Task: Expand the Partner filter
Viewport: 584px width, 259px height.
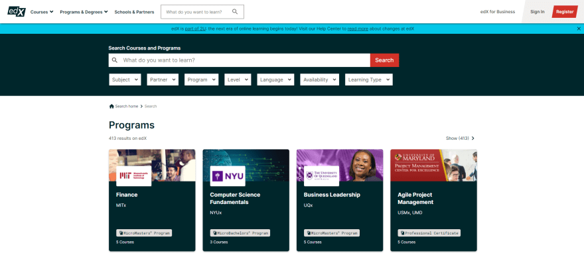Action: click(x=163, y=79)
